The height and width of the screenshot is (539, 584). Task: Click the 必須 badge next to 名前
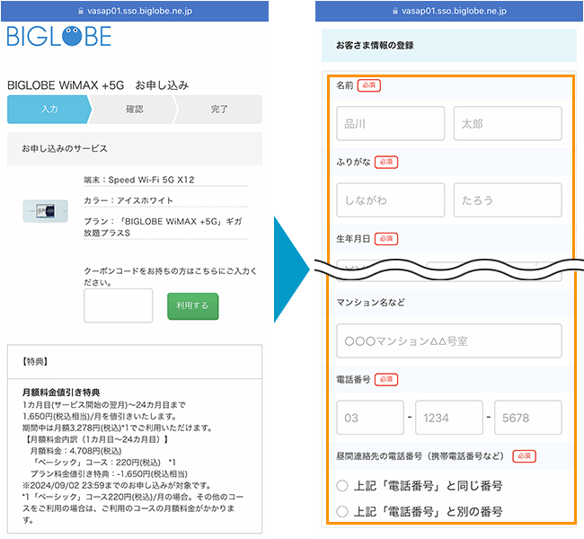click(x=368, y=85)
